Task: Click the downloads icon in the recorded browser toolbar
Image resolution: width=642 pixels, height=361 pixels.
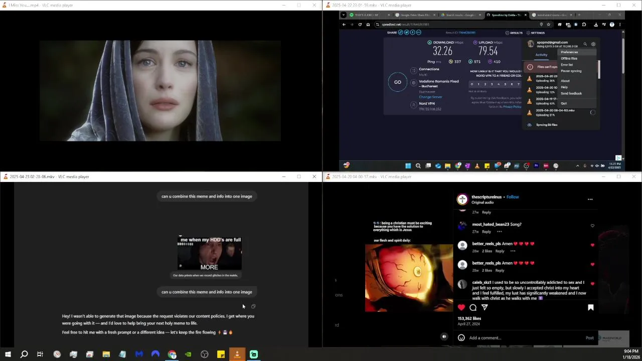Action: click(x=596, y=25)
